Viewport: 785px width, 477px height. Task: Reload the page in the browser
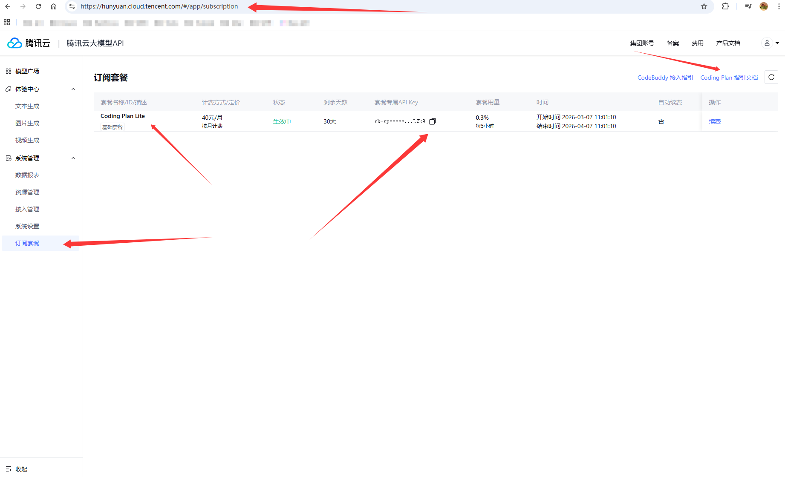point(38,6)
